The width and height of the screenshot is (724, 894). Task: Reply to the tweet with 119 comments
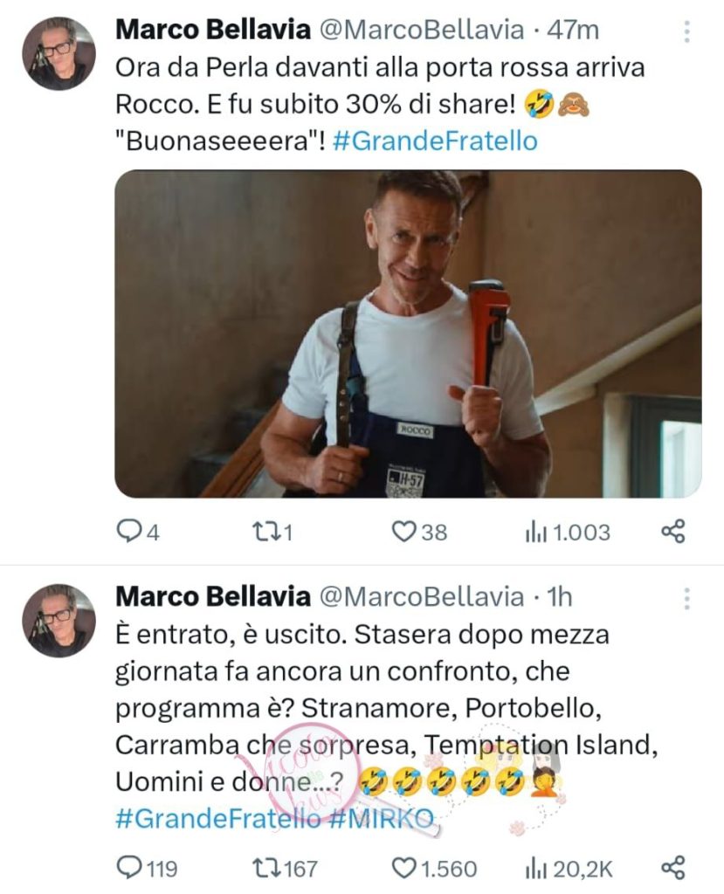pyautogui.click(x=147, y=869)
